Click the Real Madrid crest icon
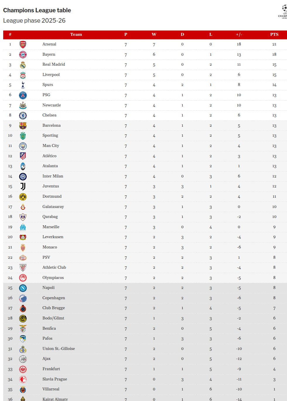This screenshot has height=401, width=287. [x=23, y=65]
